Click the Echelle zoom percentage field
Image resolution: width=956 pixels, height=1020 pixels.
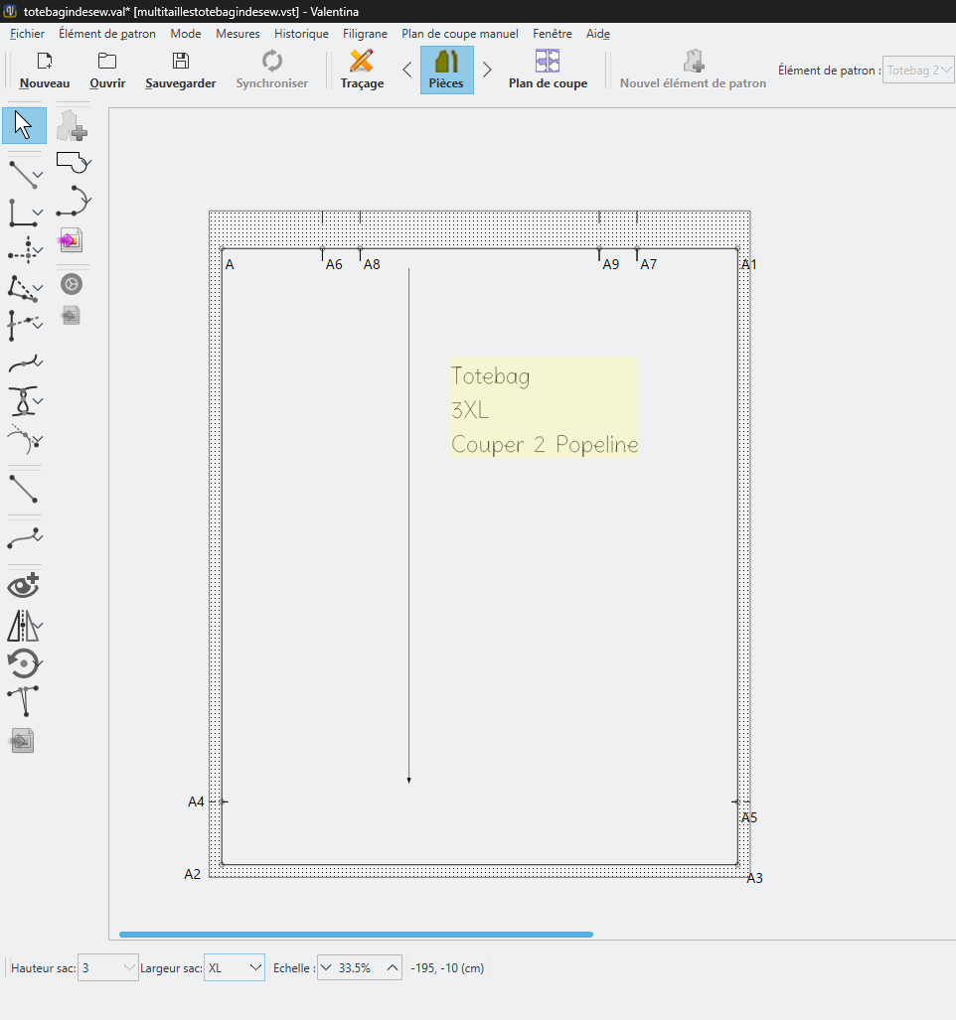[x=359, y=967]
